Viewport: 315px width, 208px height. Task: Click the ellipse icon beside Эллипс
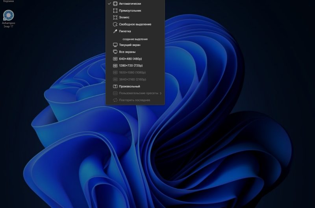click(x=115, y=17)
